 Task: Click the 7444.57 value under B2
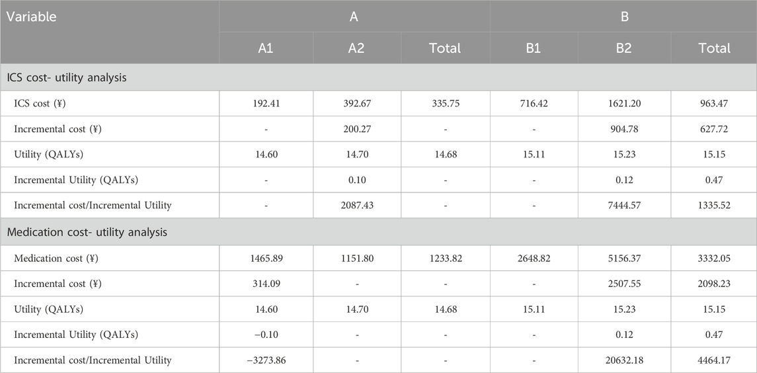[623, 205]
